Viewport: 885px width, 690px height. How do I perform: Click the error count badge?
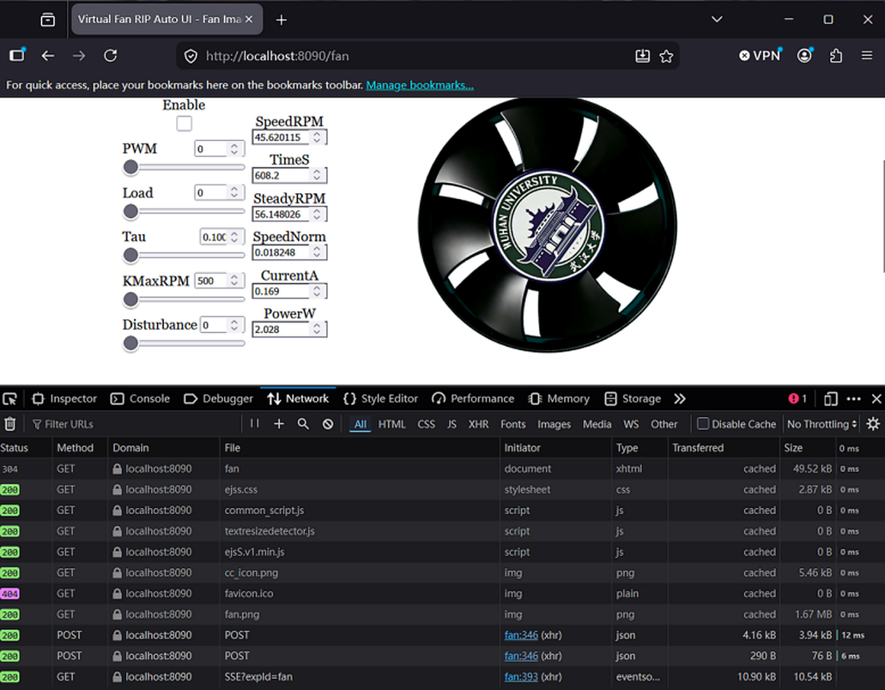coord(797,399)
